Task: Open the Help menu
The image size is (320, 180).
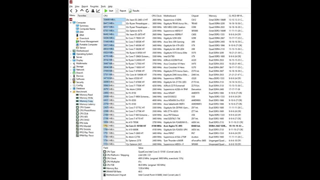Action: tap(110, 6)
